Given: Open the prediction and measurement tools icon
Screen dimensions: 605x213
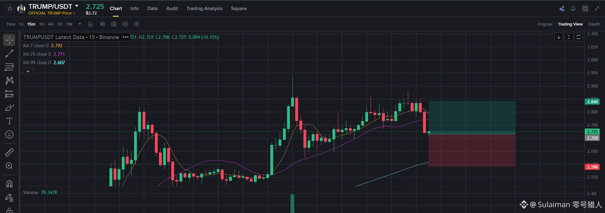Looking at the screenshot, I should click(9, 94).
